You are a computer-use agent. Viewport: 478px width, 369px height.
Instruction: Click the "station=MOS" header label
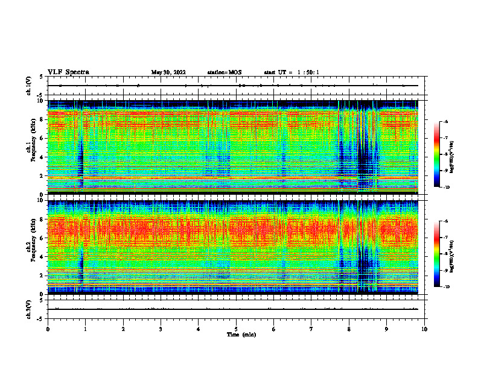click(x=225, y=72)
